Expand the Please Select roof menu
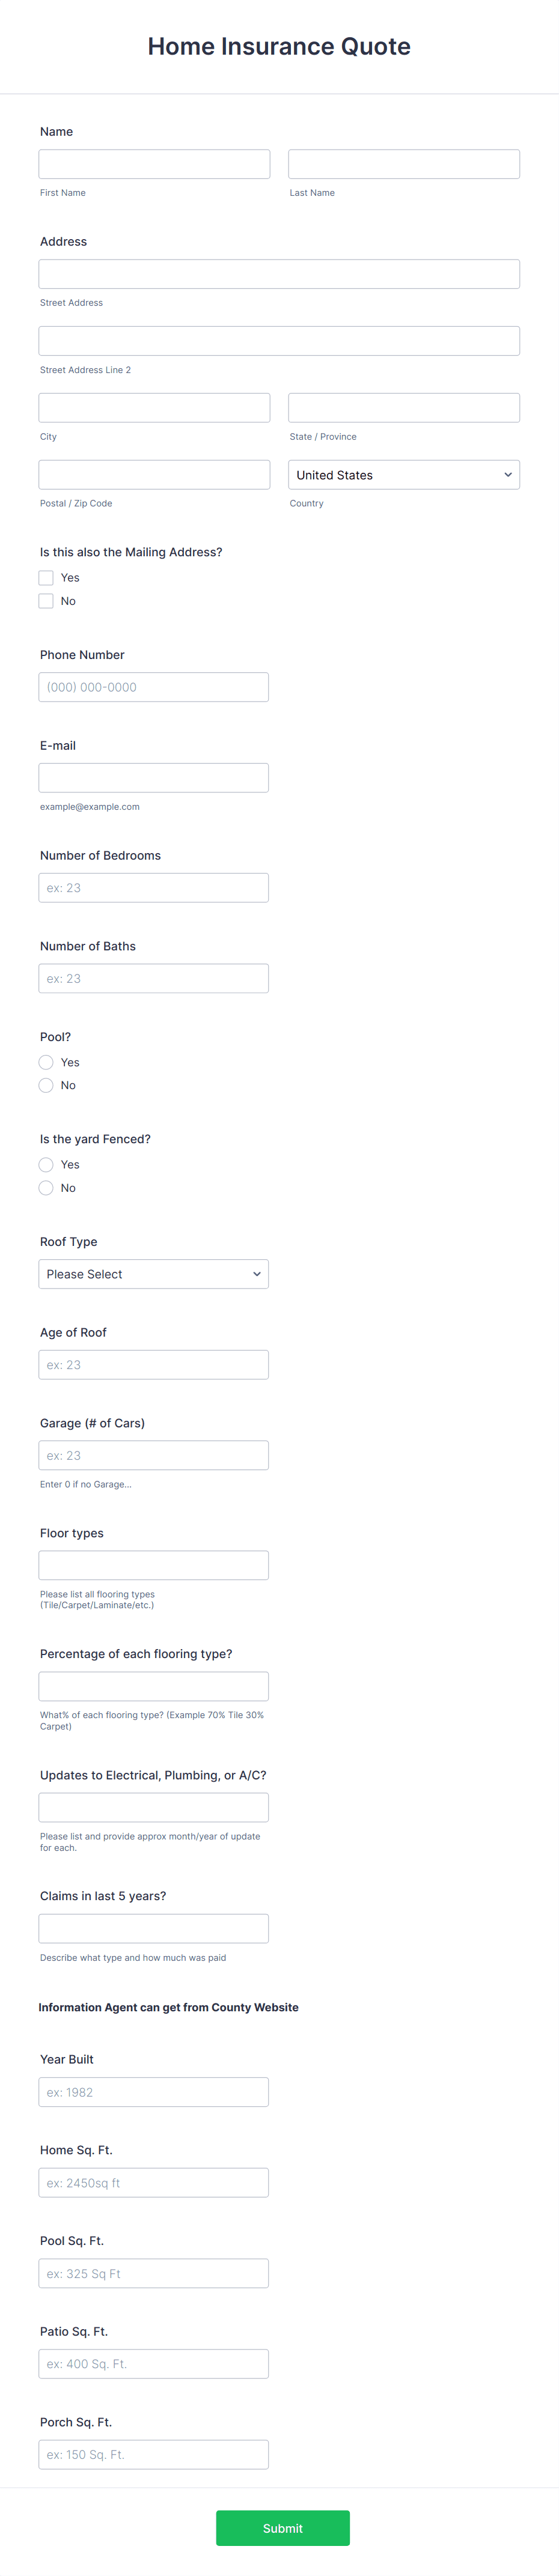 pyautogui.click(x=153, y=1273)
